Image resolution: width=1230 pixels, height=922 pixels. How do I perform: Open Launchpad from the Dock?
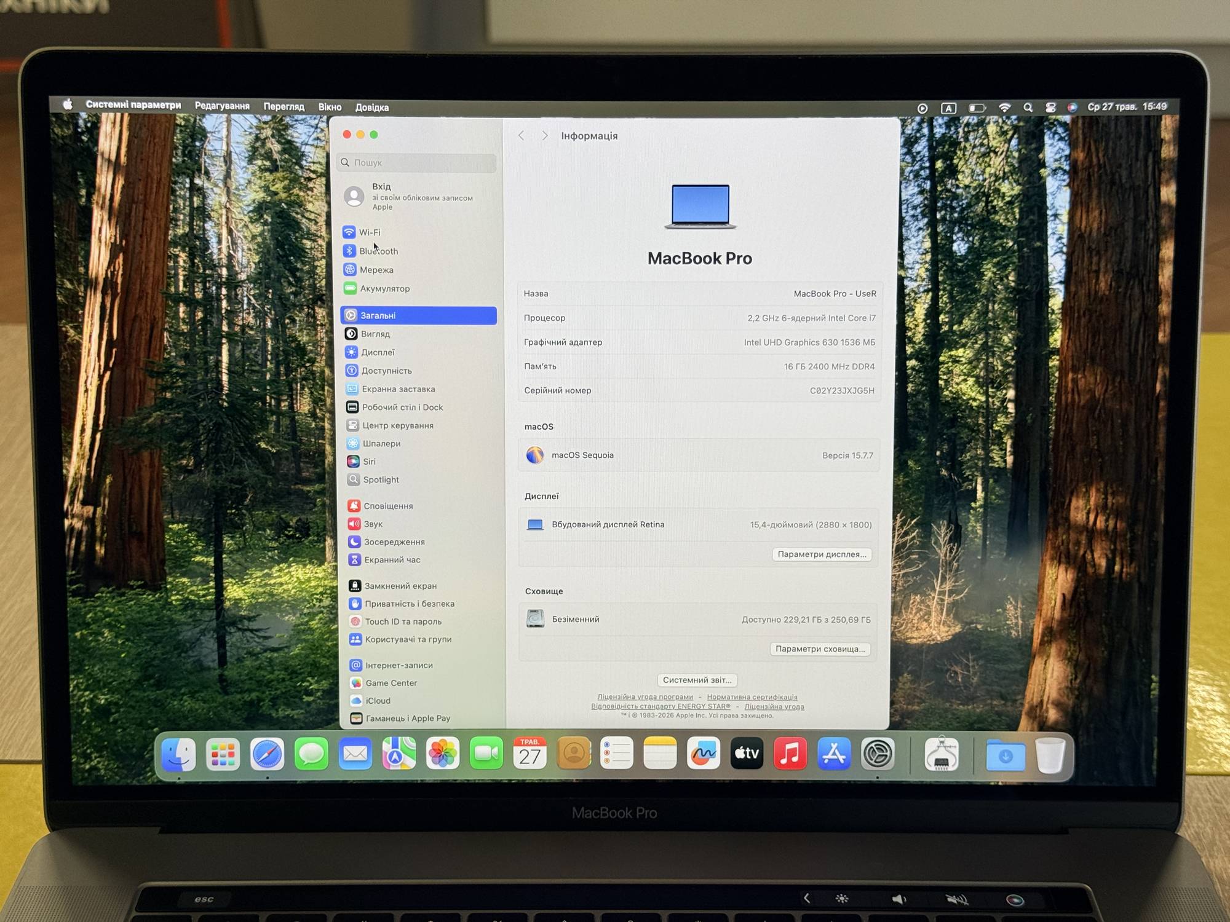pos(223,754)
